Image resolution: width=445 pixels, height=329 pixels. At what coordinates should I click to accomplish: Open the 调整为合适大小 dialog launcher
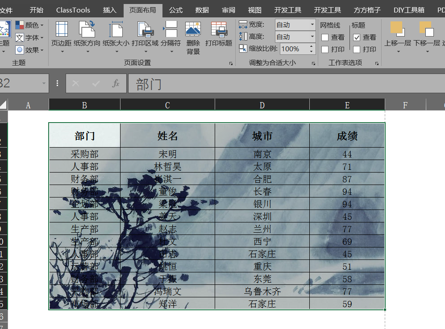(x=313, y=63)
